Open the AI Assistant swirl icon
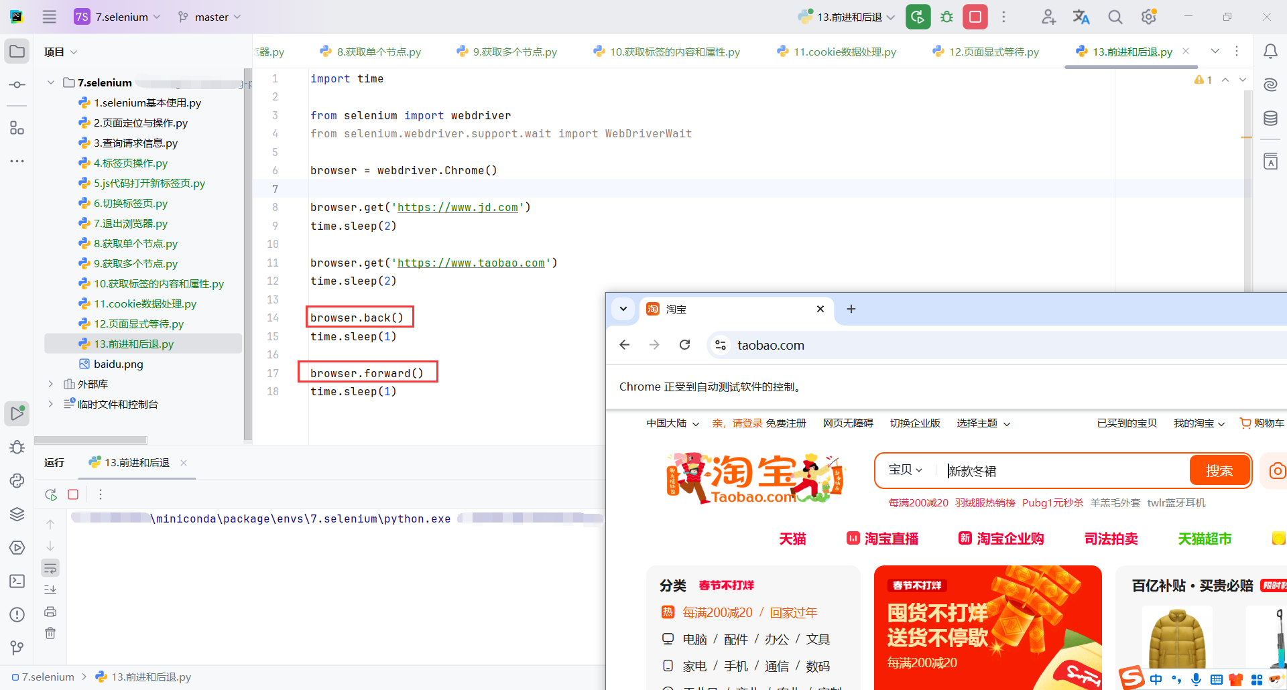The height and width of the screenshot is (690, 1287). tap(1270, 85)
